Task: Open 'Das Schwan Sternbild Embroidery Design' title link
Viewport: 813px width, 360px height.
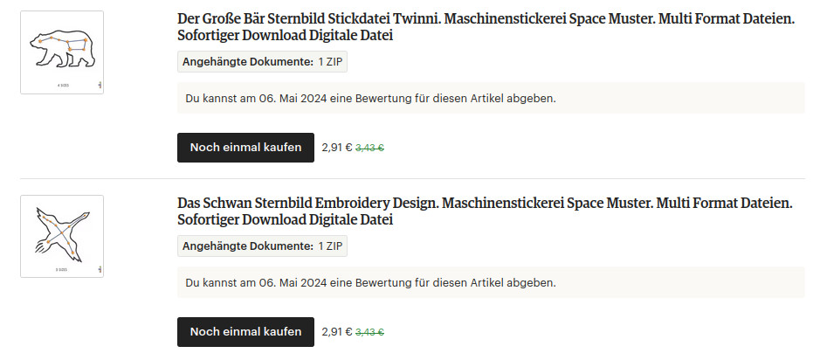Action: (485, 211)
